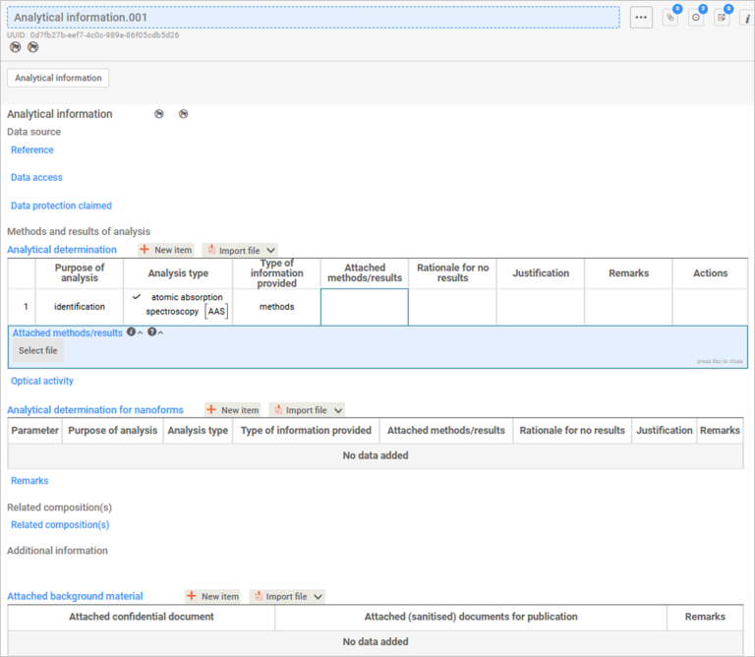Click the info 'i' icon next to Attached methods/results

pyautogui.click(x=131, y=331)
